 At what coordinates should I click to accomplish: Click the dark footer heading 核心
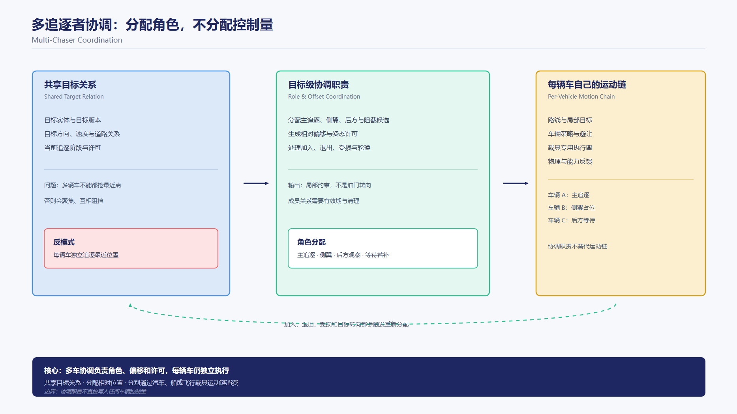[x=137, y=371]
